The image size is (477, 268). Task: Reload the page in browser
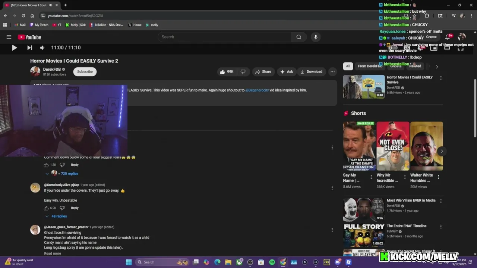(x=23, y=16)
